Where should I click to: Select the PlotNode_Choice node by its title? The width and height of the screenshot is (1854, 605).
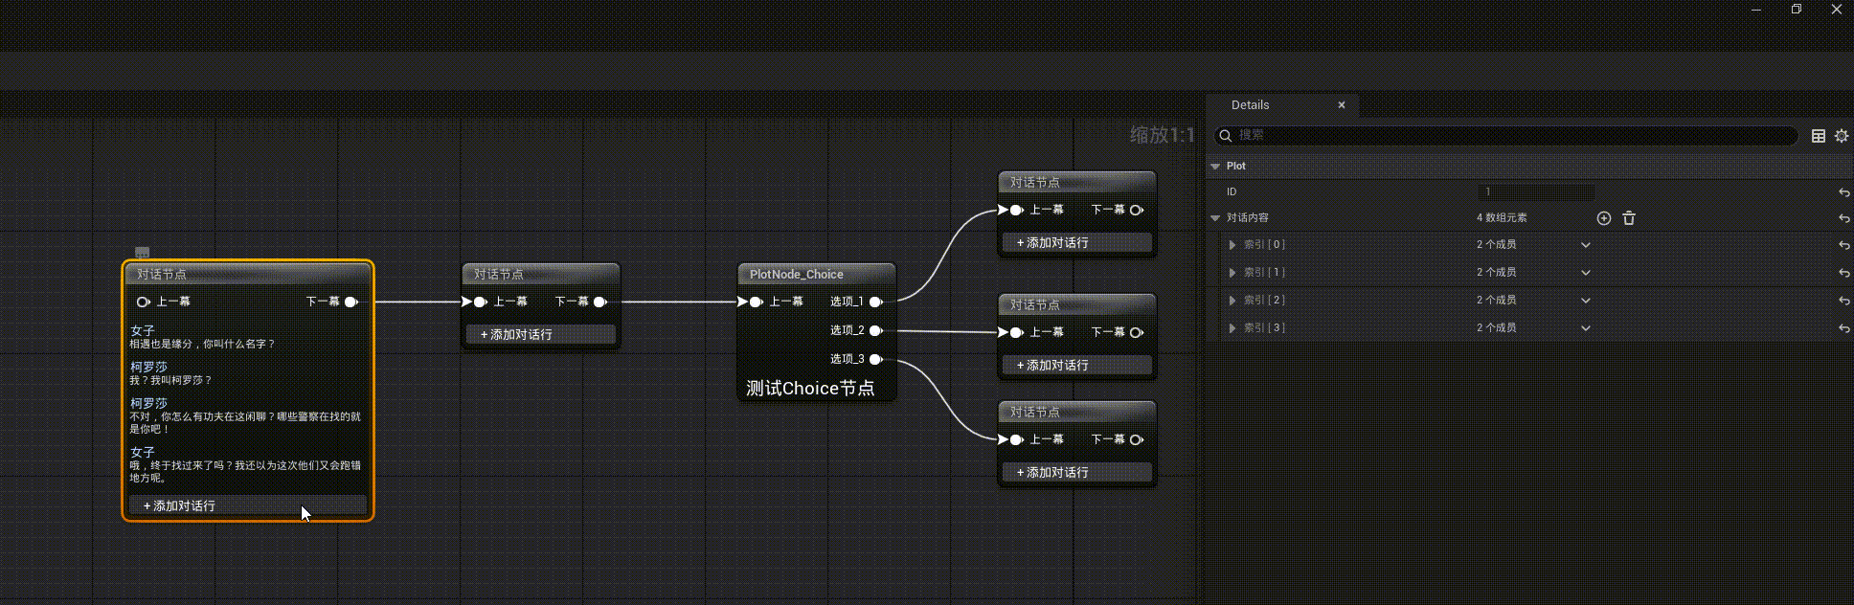tap(797, 274)
